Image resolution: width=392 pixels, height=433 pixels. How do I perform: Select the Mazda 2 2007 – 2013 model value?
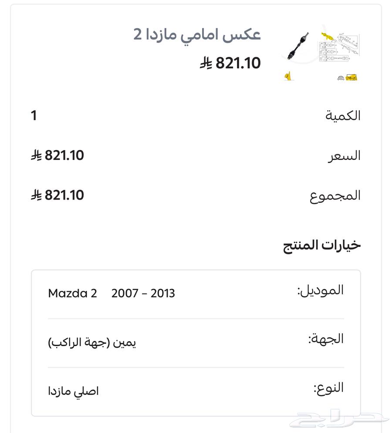112,293
